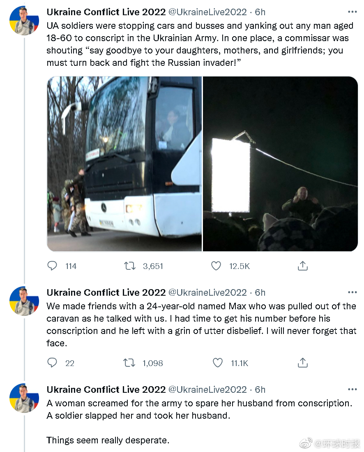Click the first tweet's profile avatar
This screenshot has width=364, height=452.
pos(24,21)
